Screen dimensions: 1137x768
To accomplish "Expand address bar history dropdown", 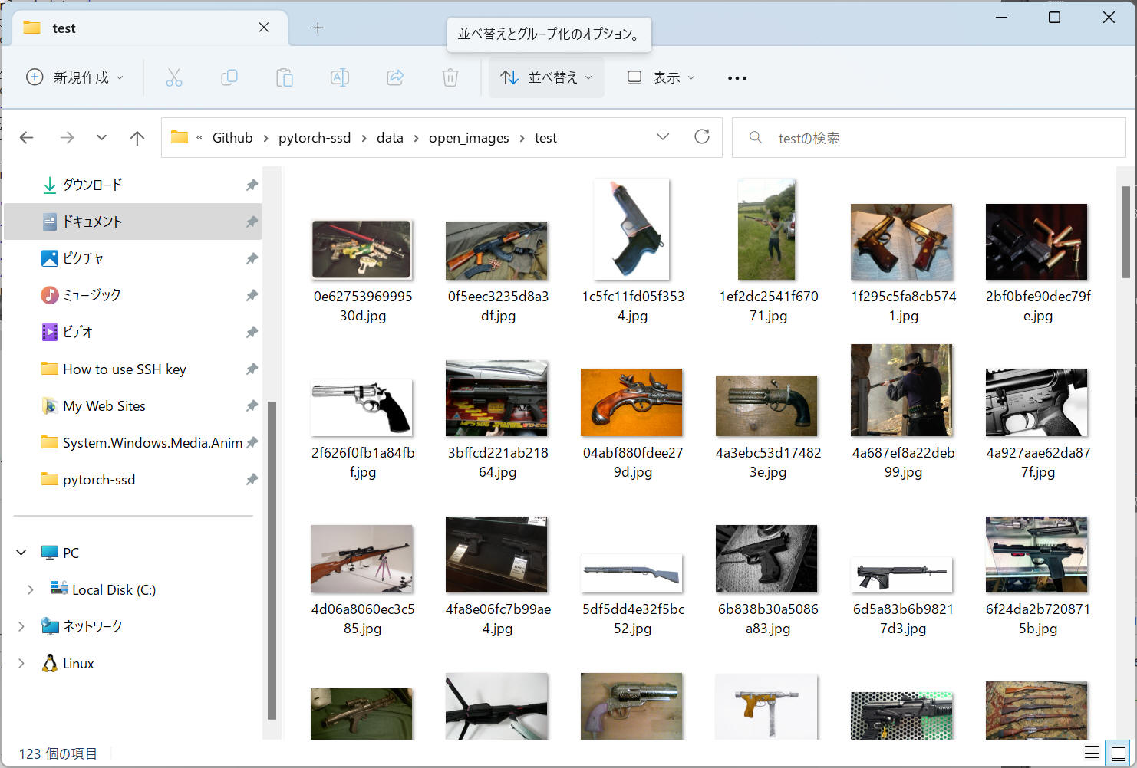I will click(x=663, y=137).
